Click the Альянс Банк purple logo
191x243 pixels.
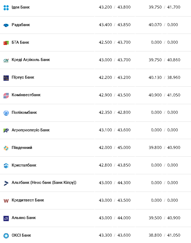6,218
